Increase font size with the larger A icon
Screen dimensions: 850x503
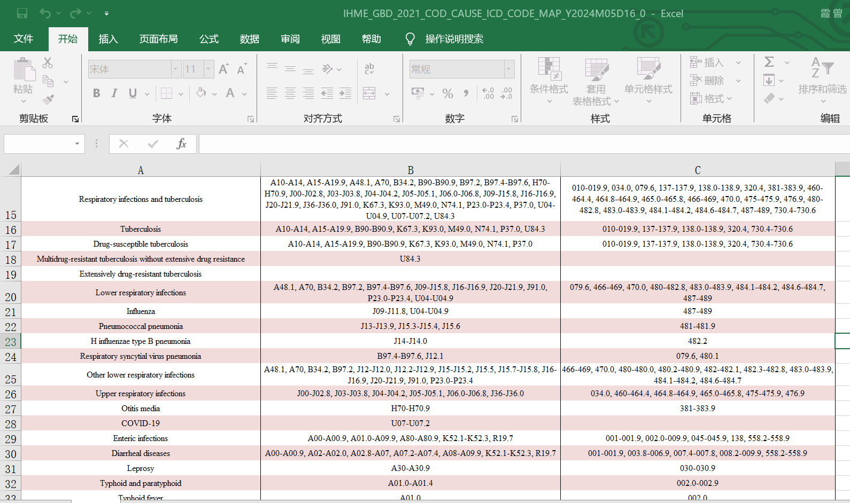coord(223,69)
